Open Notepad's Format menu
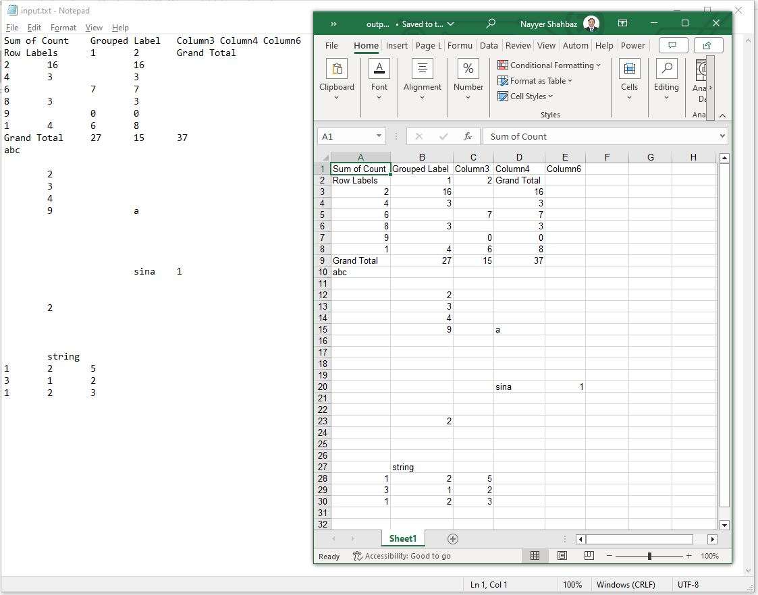Viewport: 758px width, 595px height. pyautogui.click(x=63, y=28)
